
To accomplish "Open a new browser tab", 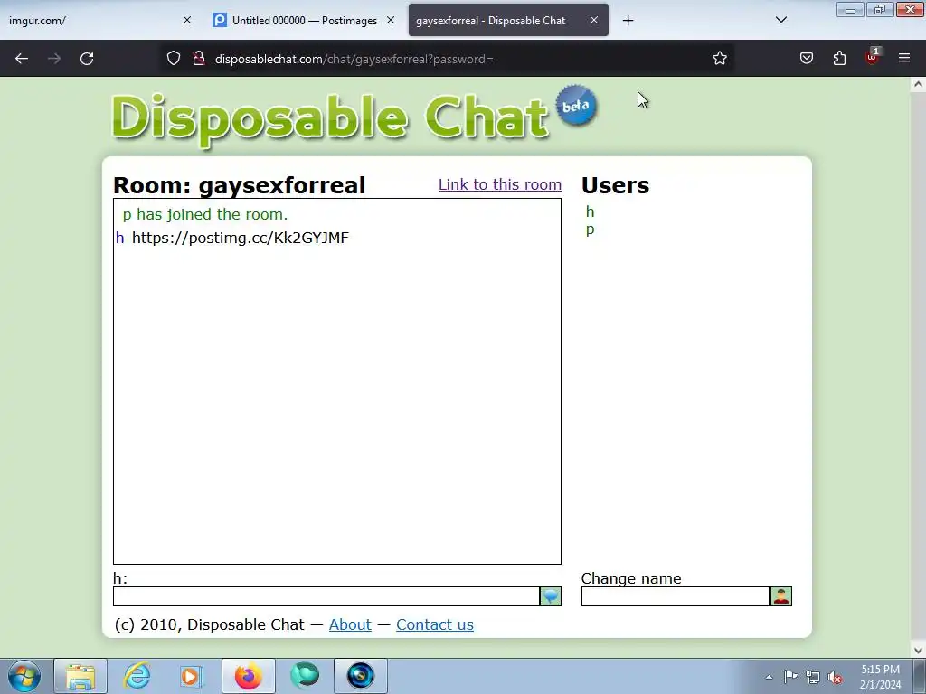I will click(628, 21).
